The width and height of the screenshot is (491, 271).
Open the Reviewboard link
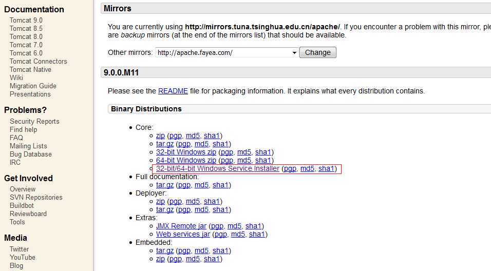tap(28, 214)
